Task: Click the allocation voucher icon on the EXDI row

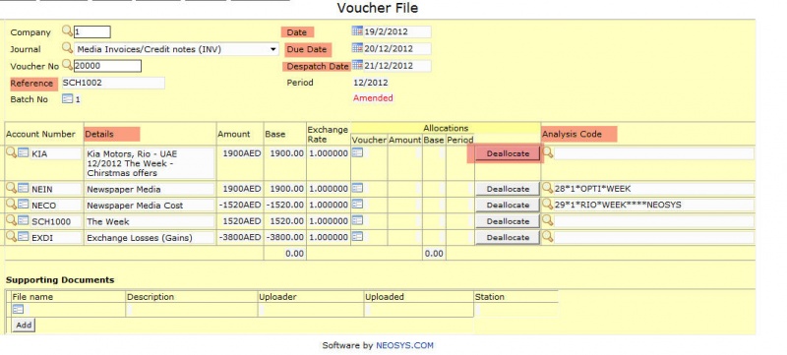Action: pyautogui.click(x=357, y=236)
